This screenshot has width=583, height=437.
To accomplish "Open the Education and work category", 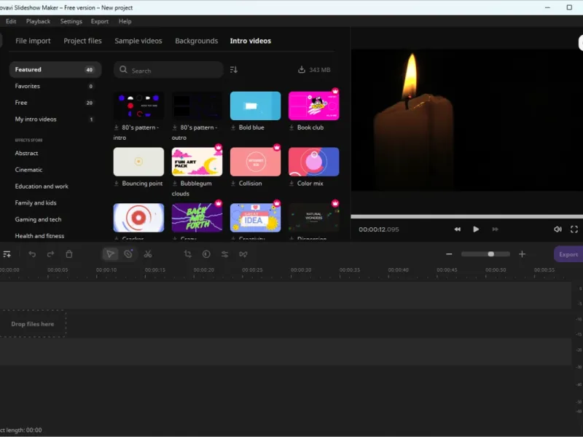I will (42, 186).
